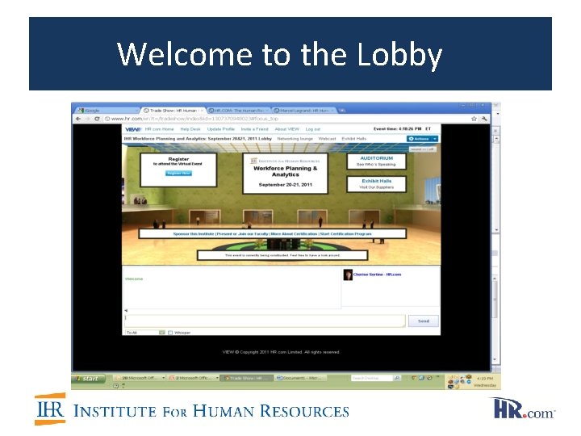Image resolution: width=581 pixels, height=436 pixels.
Task: Open the Microsoft Office taskbar group by Start
Action: tap(139, 378)
